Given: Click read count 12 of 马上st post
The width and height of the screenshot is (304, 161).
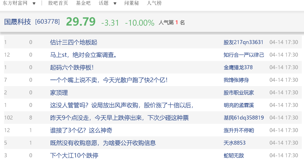Looking at the screenshot, I should pyautogui.click(x=7, y=55).
